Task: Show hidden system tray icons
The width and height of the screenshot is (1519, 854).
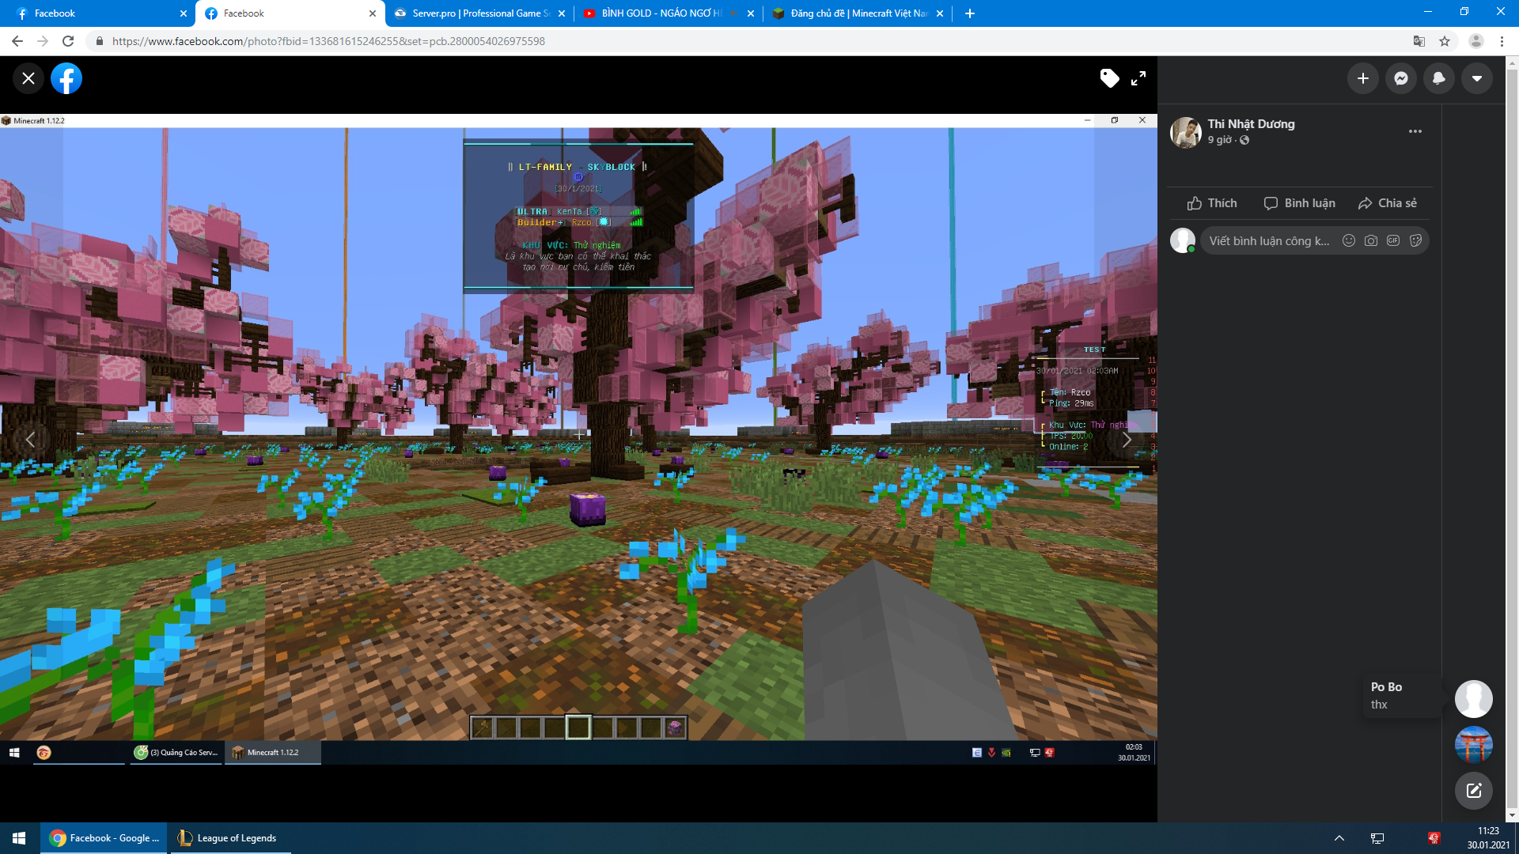Action: [x=1339, y=838]
